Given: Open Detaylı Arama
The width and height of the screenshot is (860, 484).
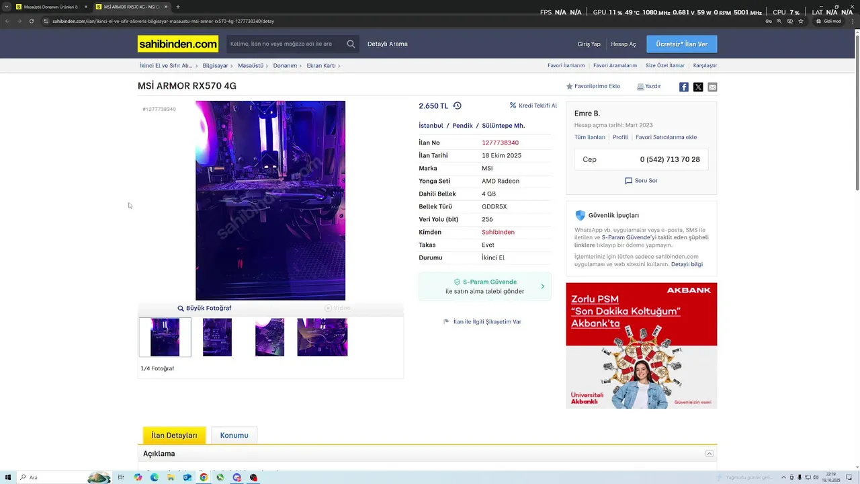Looking at the screenshot, I should [388, 44].
